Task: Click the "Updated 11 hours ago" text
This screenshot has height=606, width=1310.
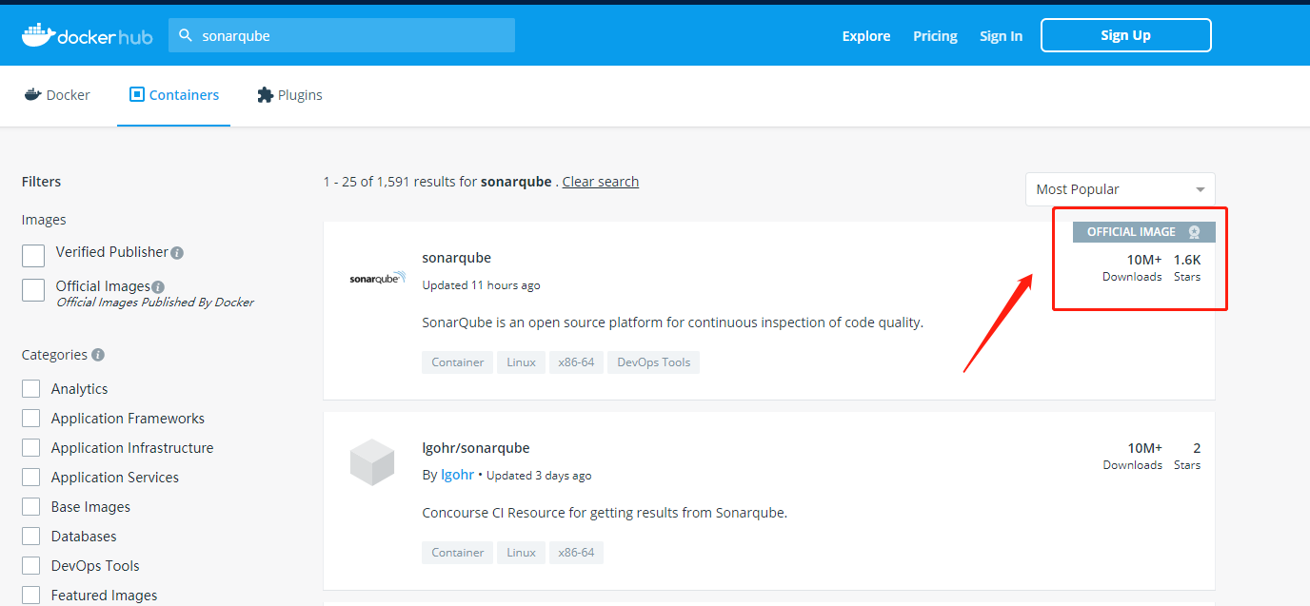Action: coord(481,285)
